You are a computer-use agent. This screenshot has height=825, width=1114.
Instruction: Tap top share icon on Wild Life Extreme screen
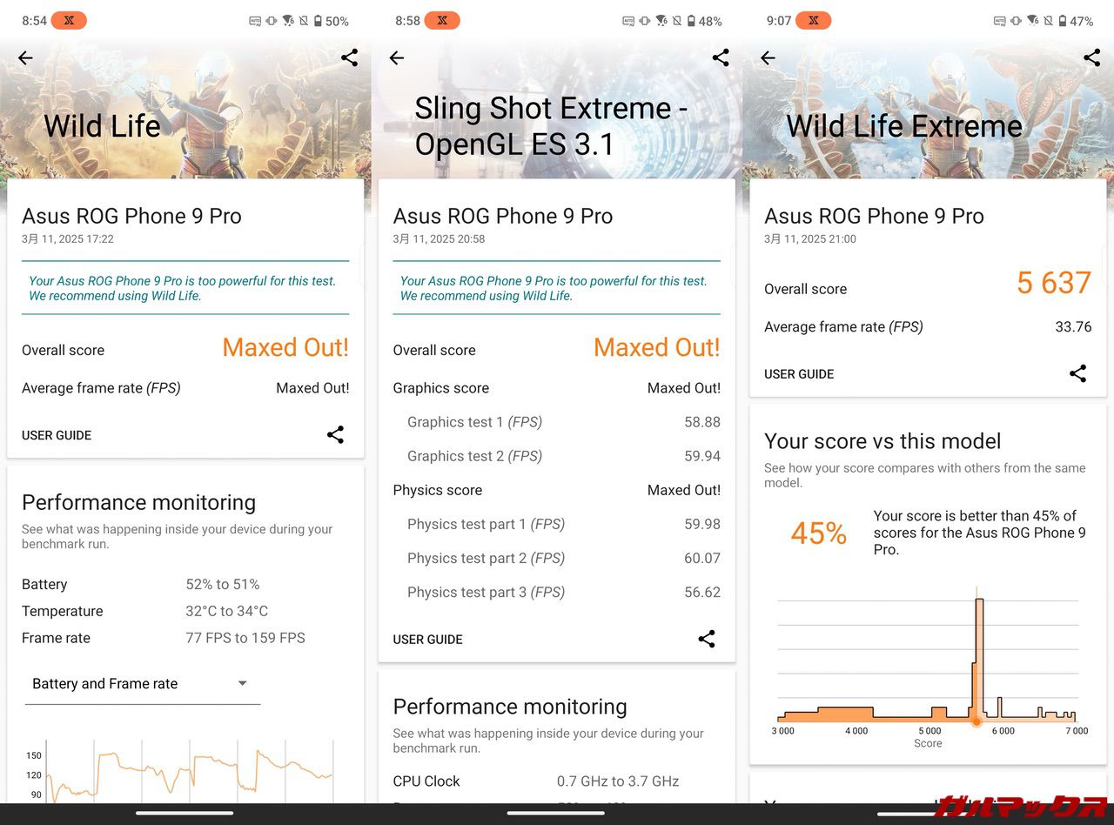coord(1091,58)
